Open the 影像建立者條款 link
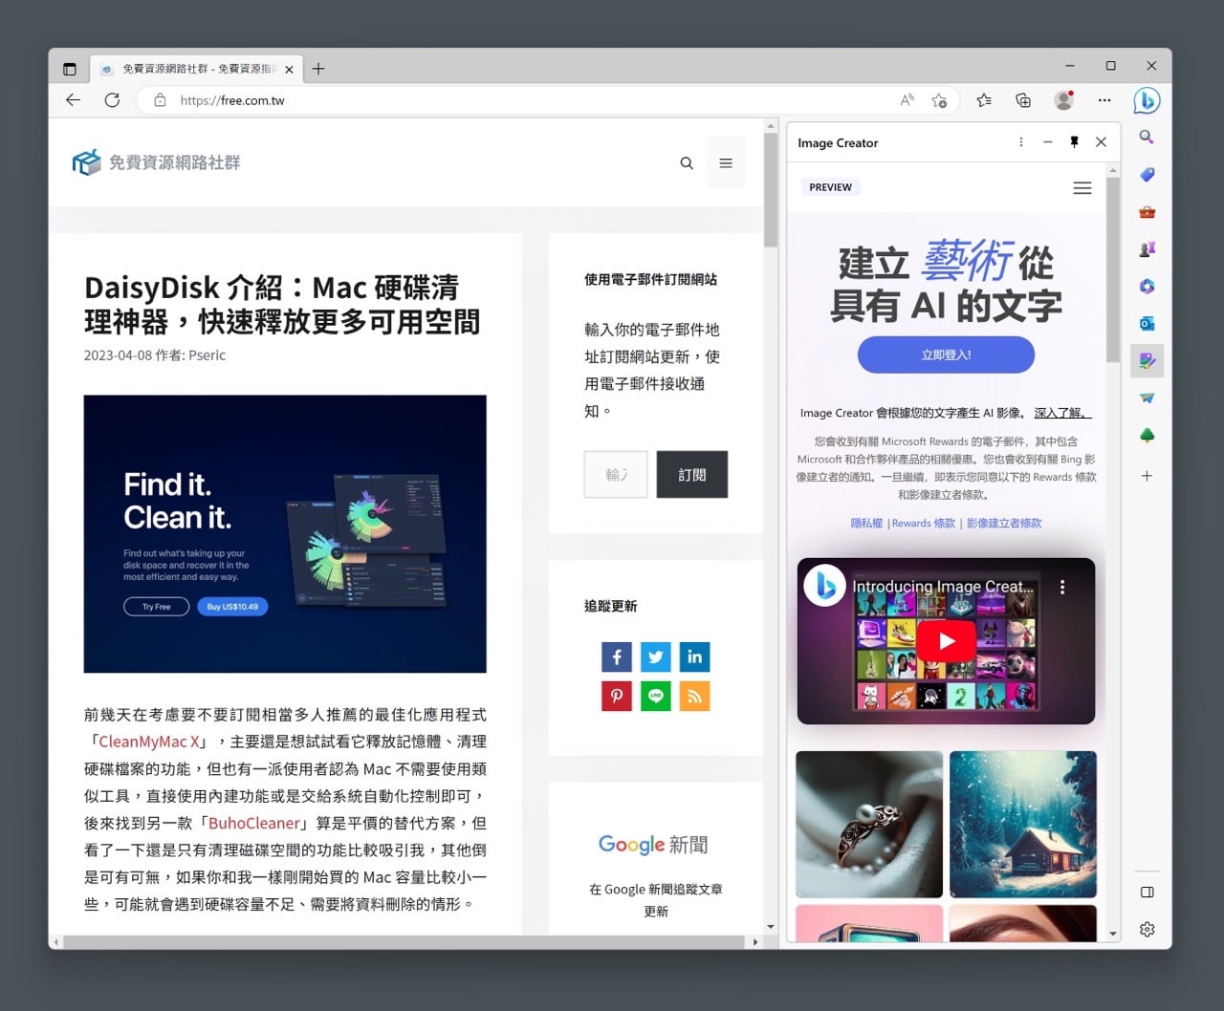The height and width of the screenshot is (1011, 1224). [1004, 523]
